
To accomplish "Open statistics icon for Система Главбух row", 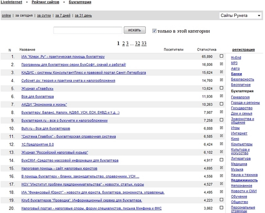I will point(221,136).
